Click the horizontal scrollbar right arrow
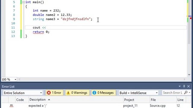This screenshot has height=108, width=193. pos(184,79)
